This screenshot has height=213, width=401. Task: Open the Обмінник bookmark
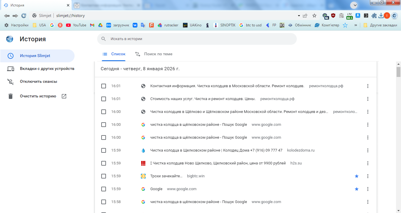(x=299, y=25)
